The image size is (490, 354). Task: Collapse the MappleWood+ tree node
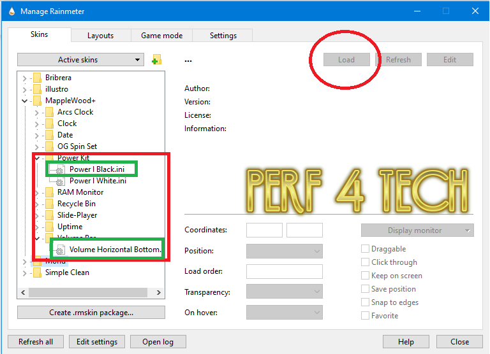24,101
